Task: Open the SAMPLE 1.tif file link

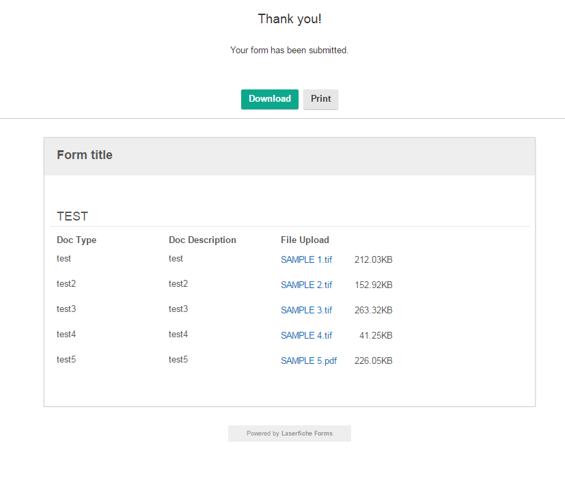Action: coord(306,260)
